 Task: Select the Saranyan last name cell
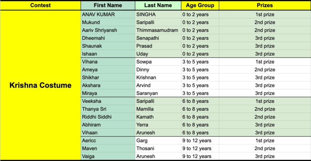[158, 93]
